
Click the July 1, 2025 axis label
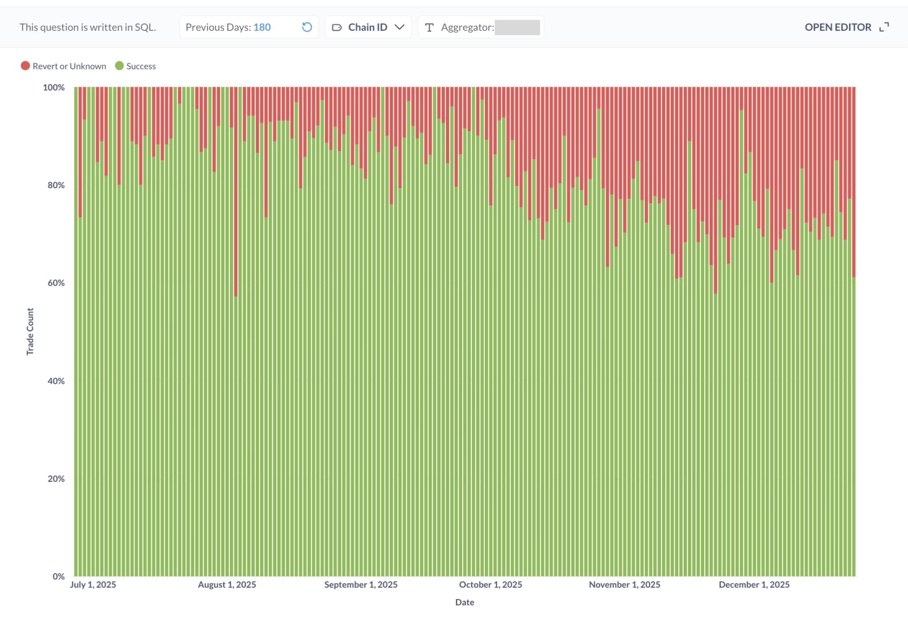tap(93, 584)
